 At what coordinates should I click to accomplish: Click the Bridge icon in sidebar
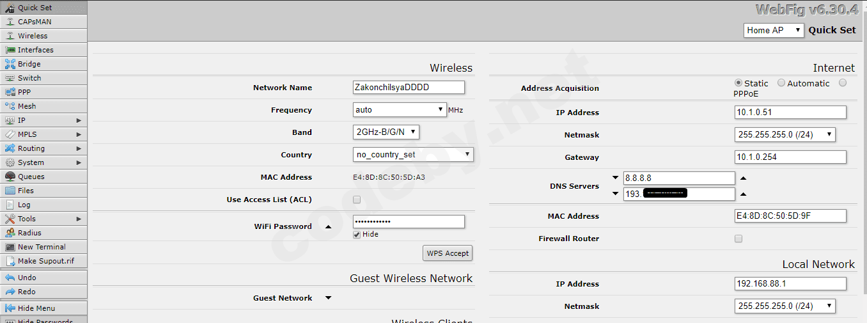pos(10,64)
